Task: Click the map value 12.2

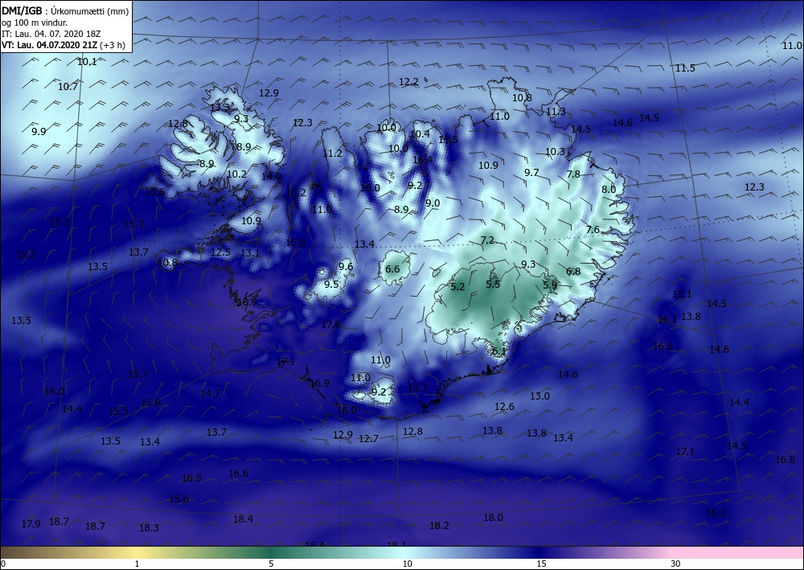Action: point(408,82)
